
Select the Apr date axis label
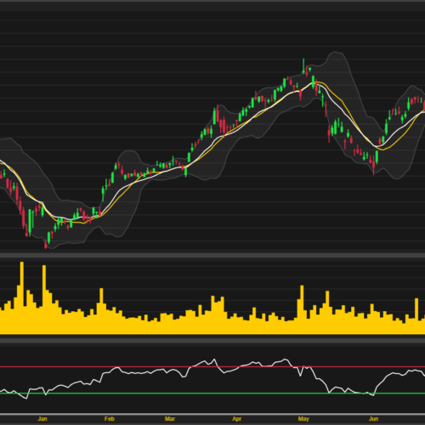[x=237, y=419]
